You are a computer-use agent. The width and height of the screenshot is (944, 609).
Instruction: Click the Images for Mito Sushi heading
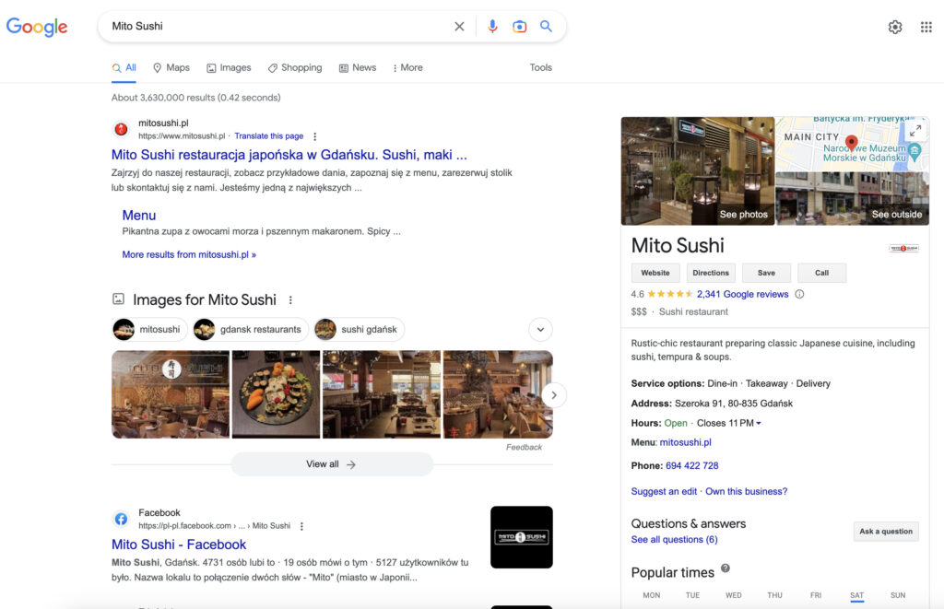tap(205, 299)
